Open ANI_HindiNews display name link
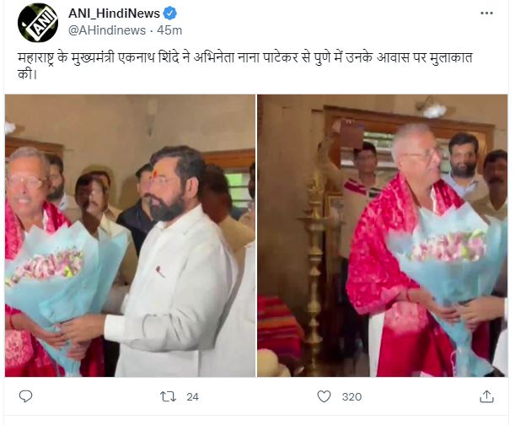 (114, 13)
